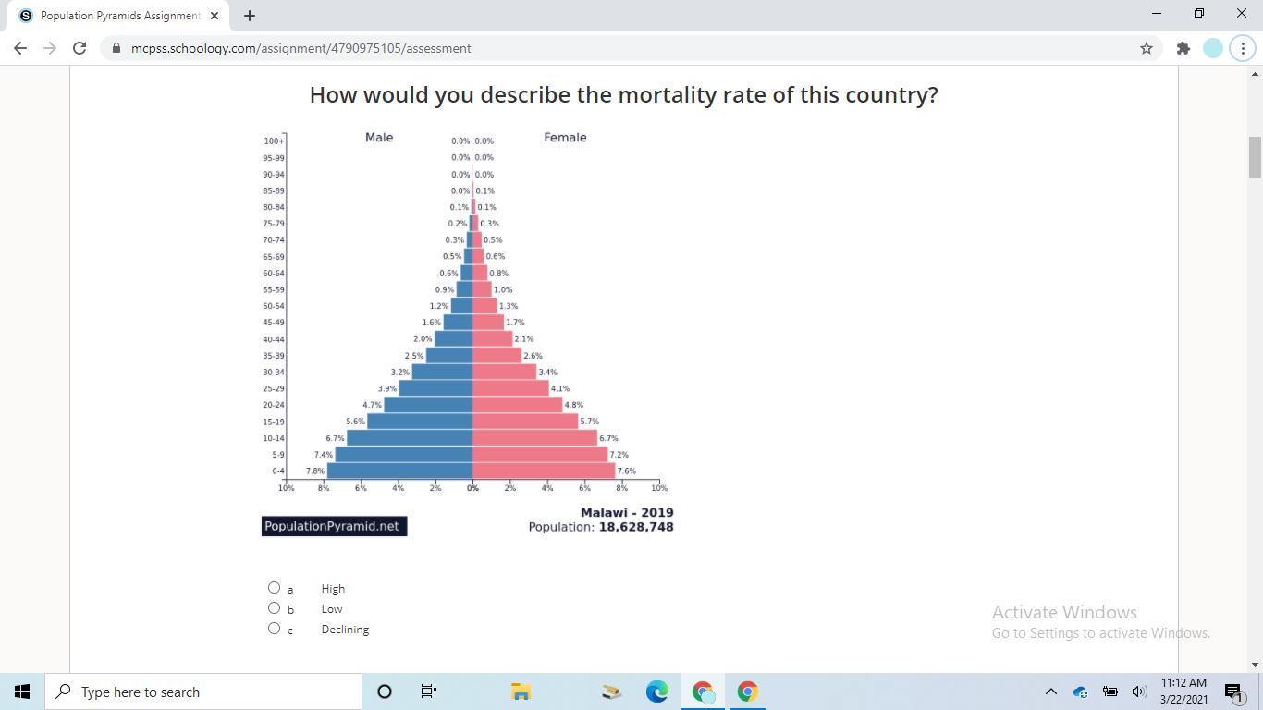Click the "50-54" age group label

(x=274, y=306)
